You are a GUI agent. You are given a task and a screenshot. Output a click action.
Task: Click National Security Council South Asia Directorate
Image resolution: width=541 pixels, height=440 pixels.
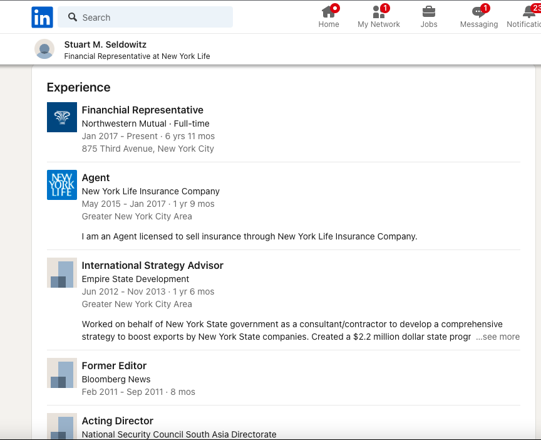point(179,434)
